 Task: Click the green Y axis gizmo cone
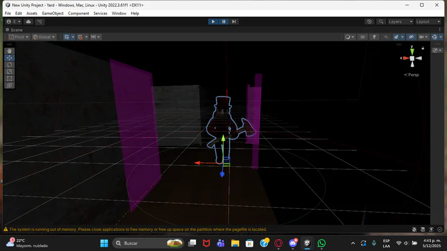(x=412, y=52)
